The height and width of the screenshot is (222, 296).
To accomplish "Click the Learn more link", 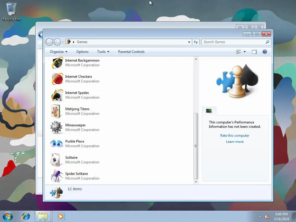I will 235,142.
